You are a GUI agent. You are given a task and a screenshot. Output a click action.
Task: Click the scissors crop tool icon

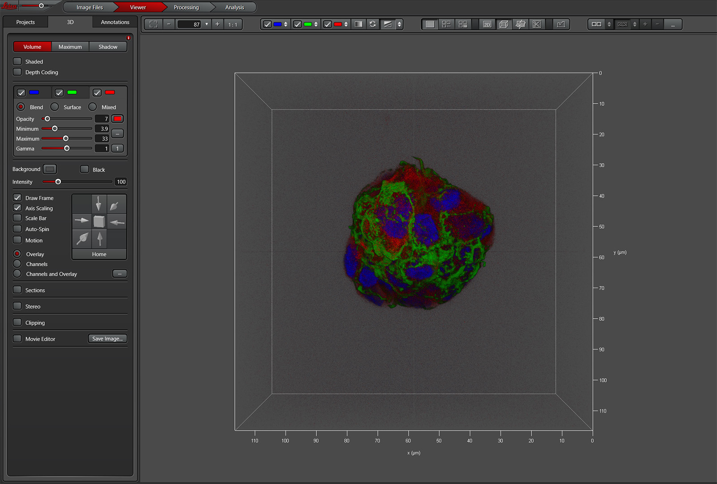point(536,24)
